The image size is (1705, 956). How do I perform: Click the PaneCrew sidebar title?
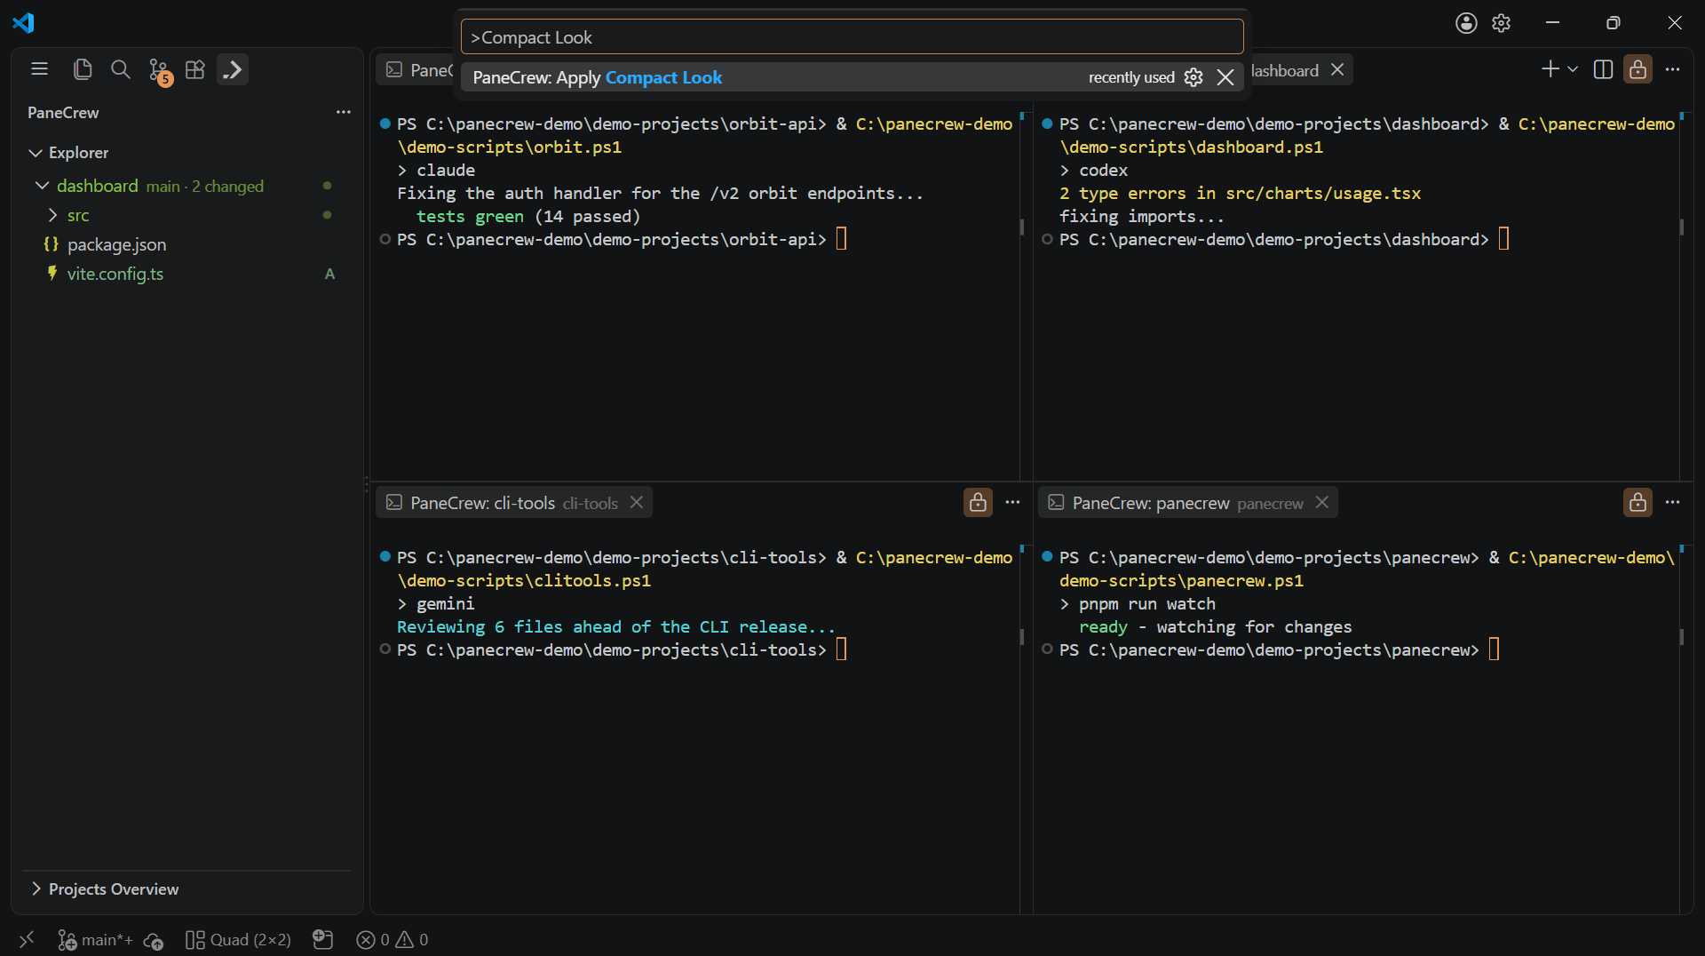[63, 113]
